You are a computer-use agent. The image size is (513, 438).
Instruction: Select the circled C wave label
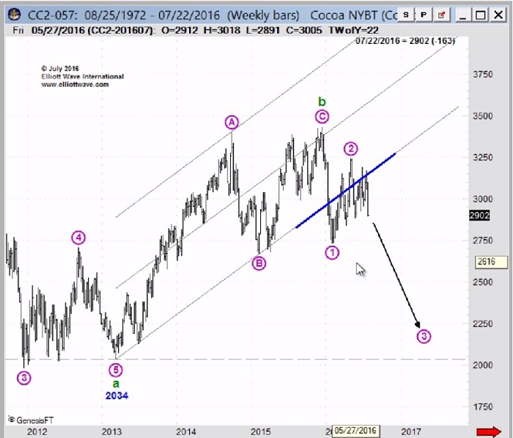point(322,117)
